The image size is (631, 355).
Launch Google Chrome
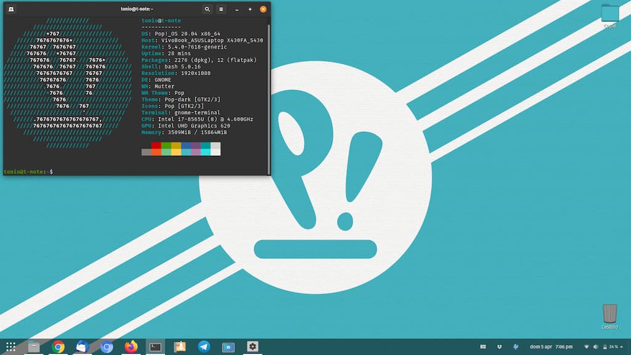(59, 347)
